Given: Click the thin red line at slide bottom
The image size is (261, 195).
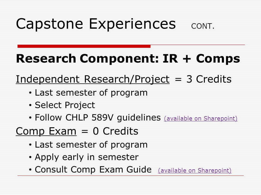Looking at the screenshot, I should [131, 175].
